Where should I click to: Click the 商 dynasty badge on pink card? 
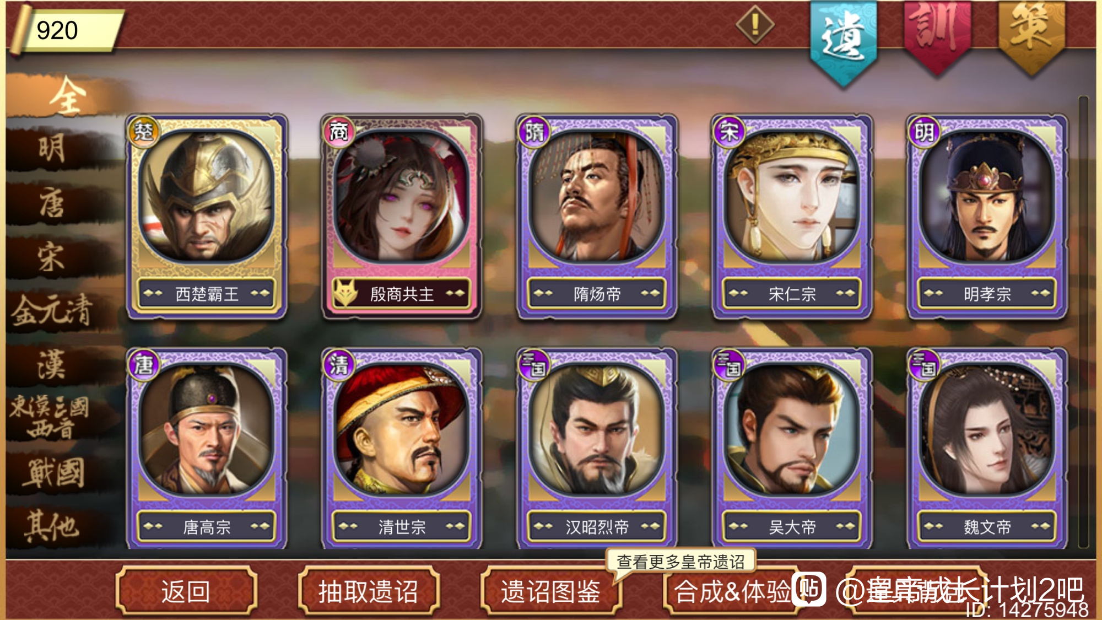(338, 132)
